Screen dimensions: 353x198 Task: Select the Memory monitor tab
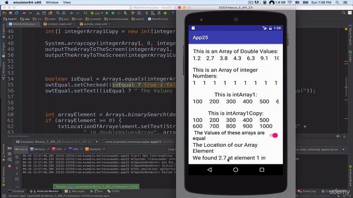pyautogui.click(x=39, y=149)
